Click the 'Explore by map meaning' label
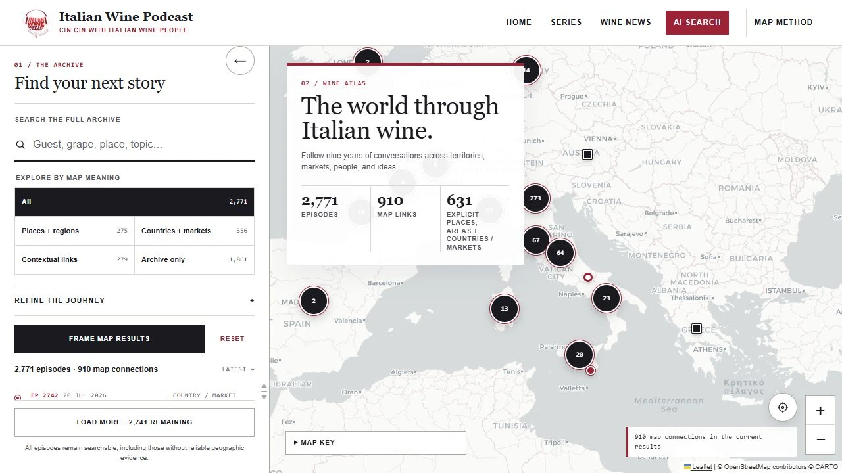This screenshot has height=473, width=842. pos(68,178)
